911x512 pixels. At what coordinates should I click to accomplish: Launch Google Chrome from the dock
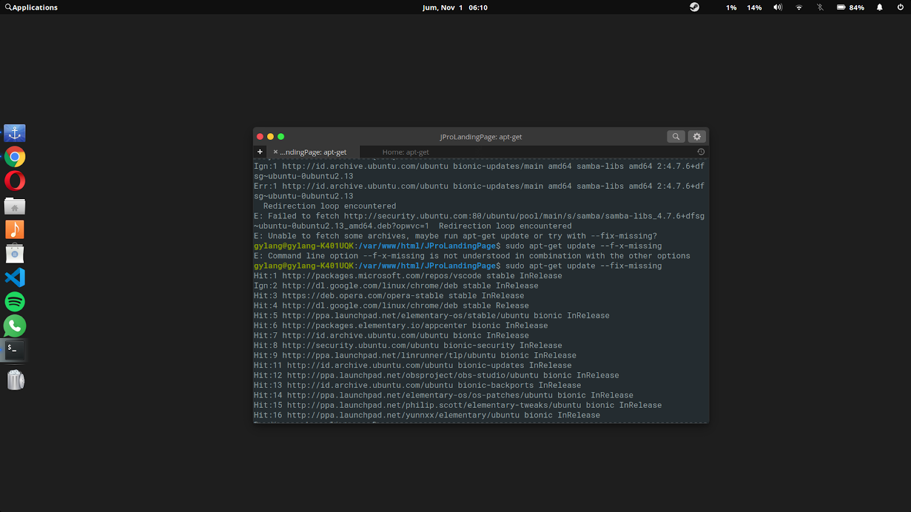tap(15, 157)
